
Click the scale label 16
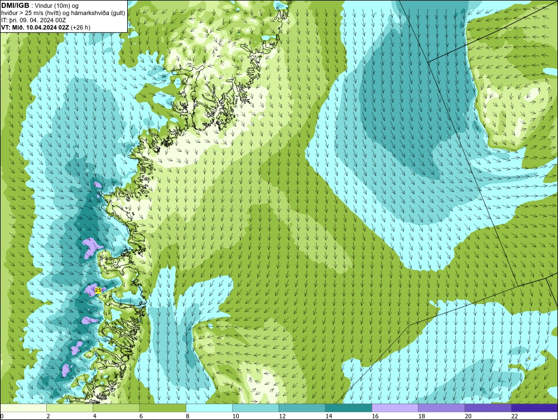click(x=375, y=417)
